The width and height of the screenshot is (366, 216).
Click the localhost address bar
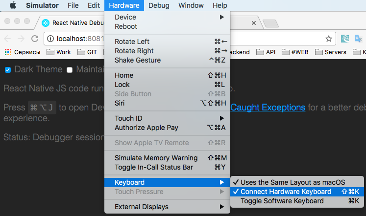pos(190,39)
